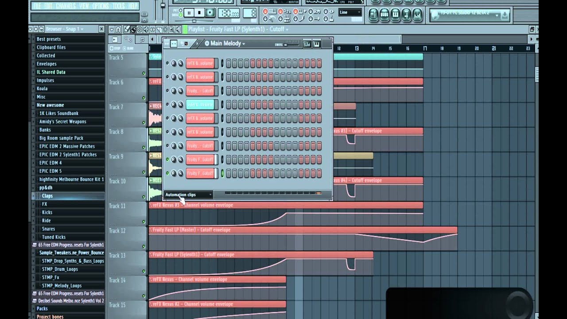Click the 3-2-1 countdown icon in recording panel
Image resolution: width=567 pixels, height=319 pixels.
tap(287, 12)
